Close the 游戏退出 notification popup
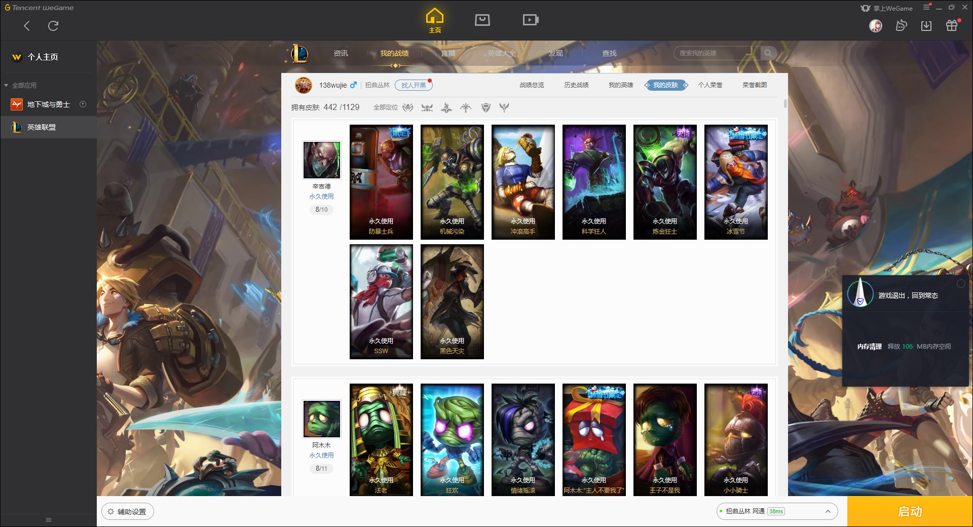Image resolution: width=973 pixels, height=527 pixels. coord(961,283)
